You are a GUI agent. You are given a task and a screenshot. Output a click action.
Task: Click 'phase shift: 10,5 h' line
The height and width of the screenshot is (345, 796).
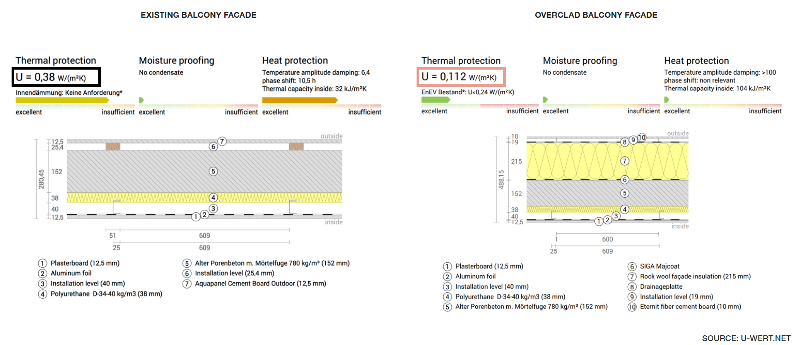[289, 81]
